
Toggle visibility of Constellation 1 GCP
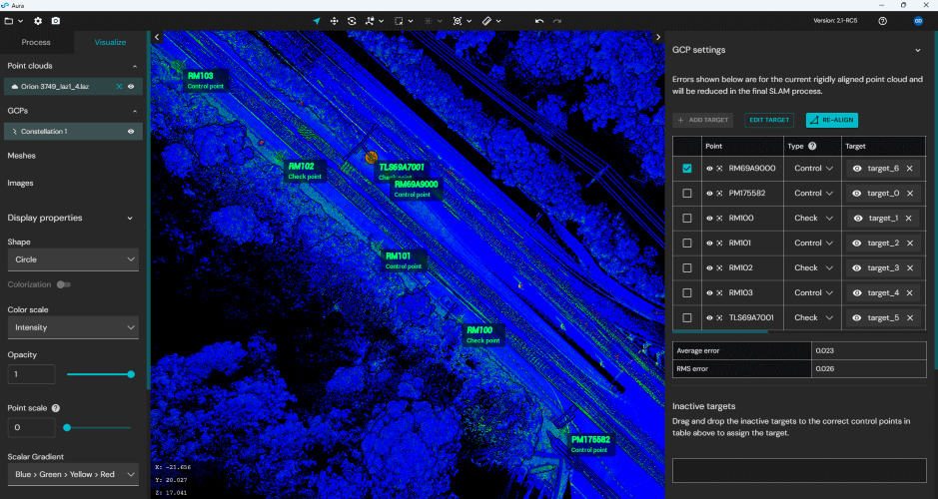(x=131, y=132)
